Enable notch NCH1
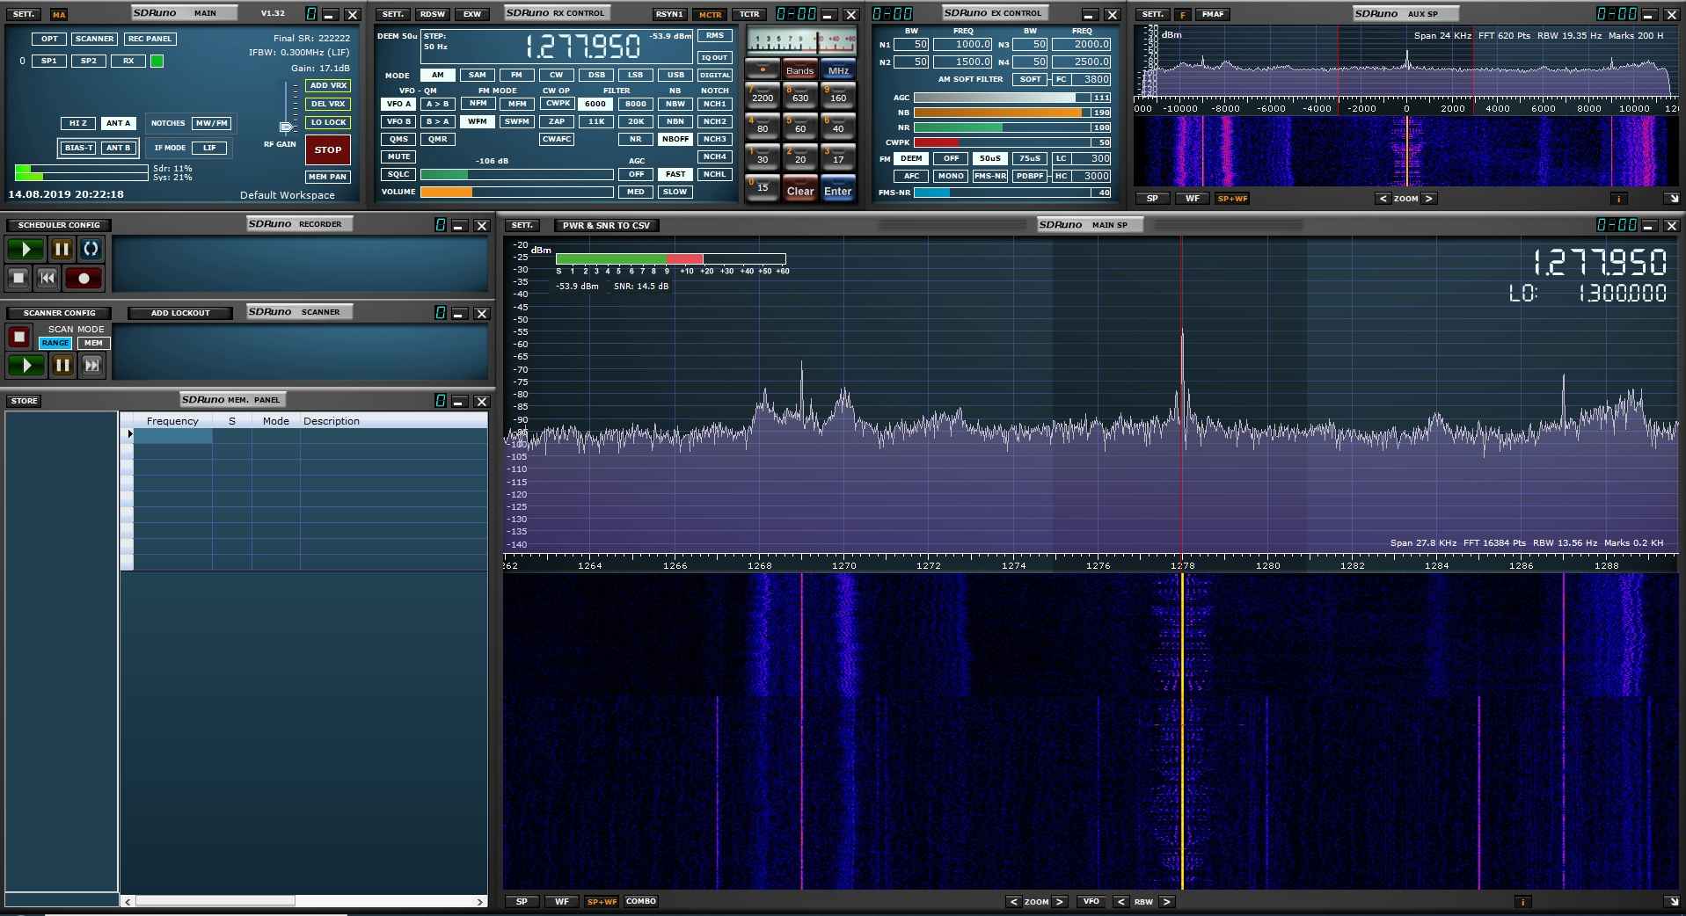1686x916 pixels. pos(715,104)
